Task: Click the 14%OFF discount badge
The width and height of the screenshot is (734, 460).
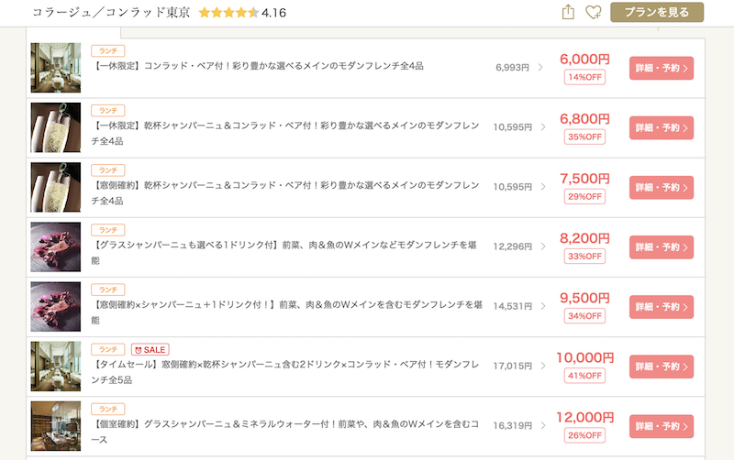Action: pos(584,77)
